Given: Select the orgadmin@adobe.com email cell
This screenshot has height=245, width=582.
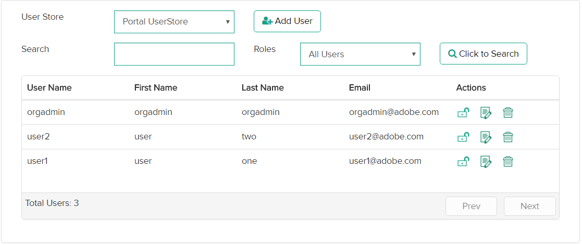Looking at the screenshot, I should point(394,112).
